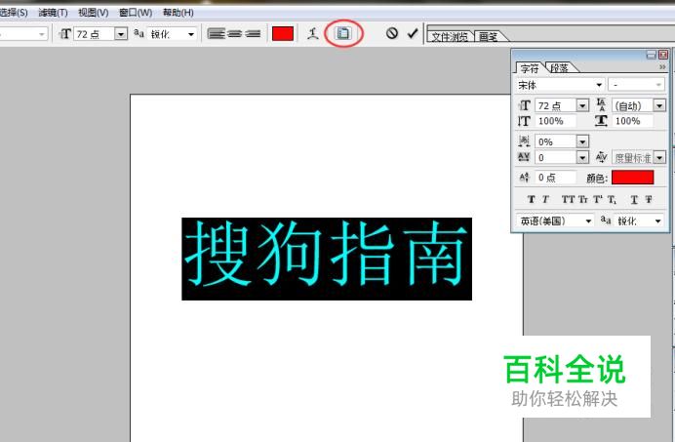Open Character panel flyout menu arrows
675x442 pixels.
coord(662,66)
